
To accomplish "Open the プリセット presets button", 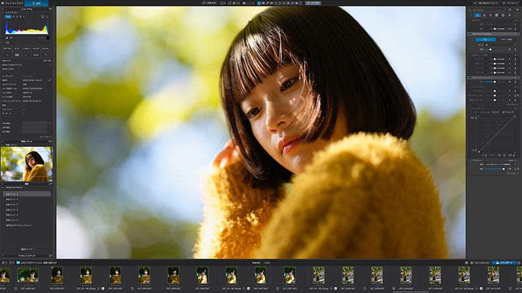I will point(511,3).
